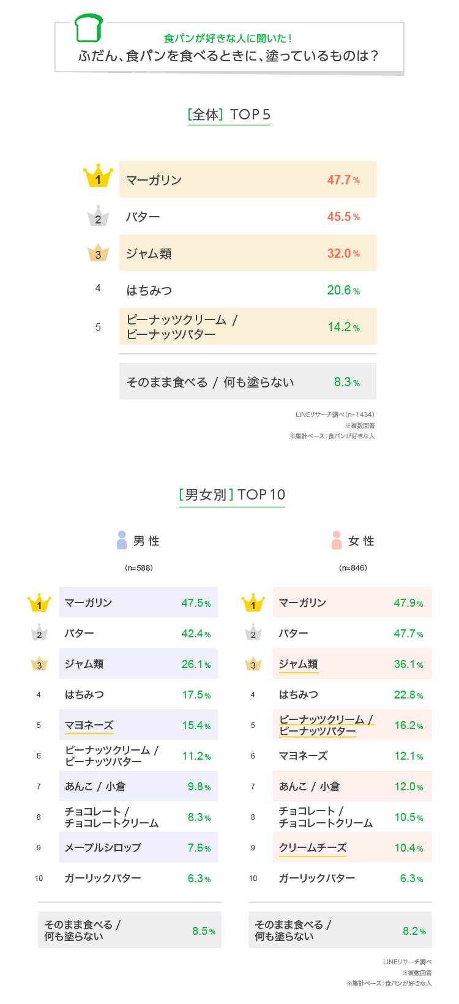Click the [全体] TOP 5 heading
Image resolution: width=459 pixels, height=1004 pixels.
(229, 114)
